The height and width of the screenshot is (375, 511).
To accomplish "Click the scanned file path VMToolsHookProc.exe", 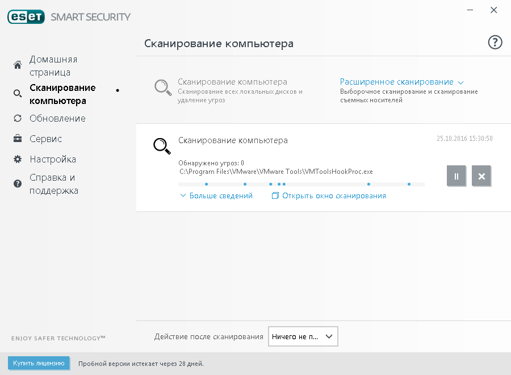I will click(x=276, y=172).
